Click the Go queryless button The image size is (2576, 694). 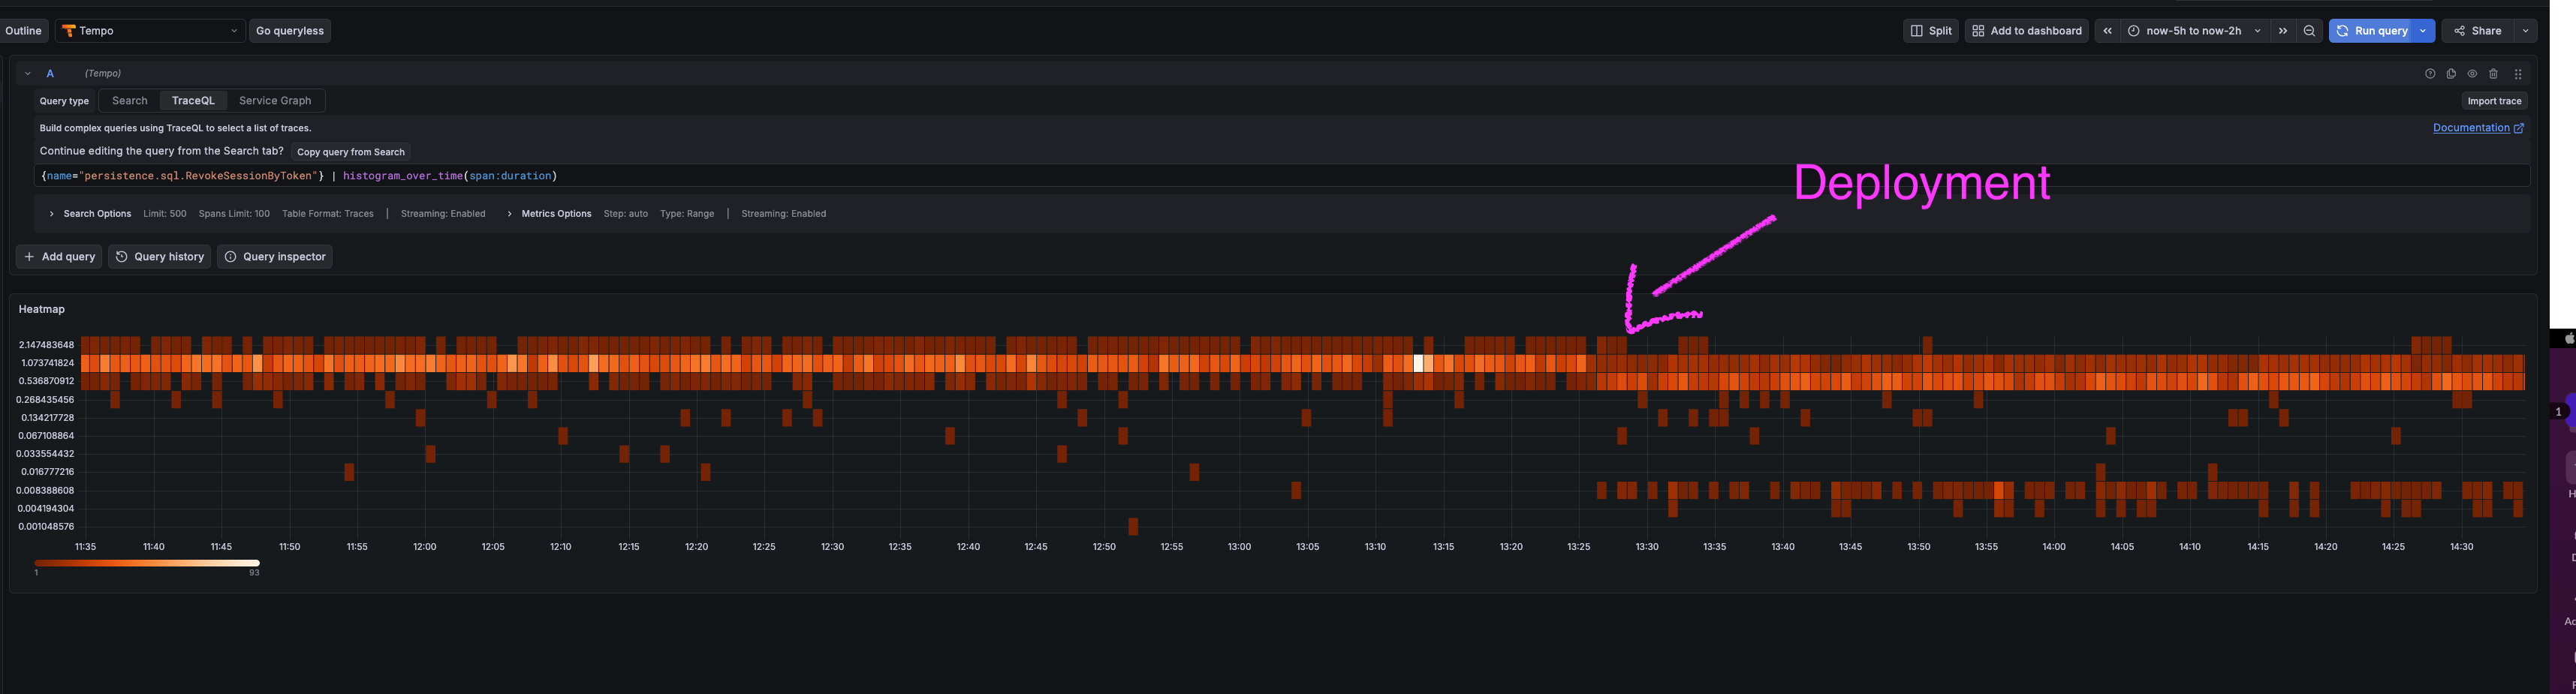pyautogui.click(x=290, y=31)
